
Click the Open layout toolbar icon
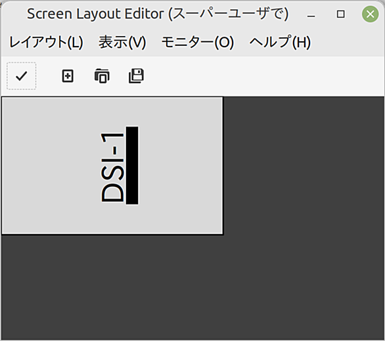tap(102, 76)
